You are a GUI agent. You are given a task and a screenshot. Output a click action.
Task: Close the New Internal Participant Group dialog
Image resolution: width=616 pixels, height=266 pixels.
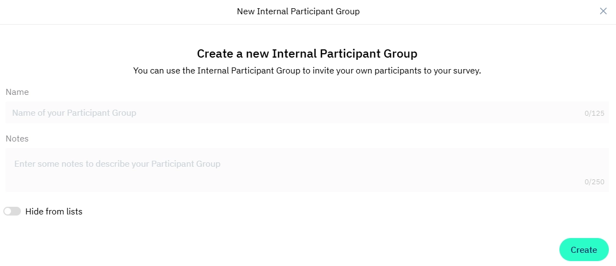pos(603,12)
